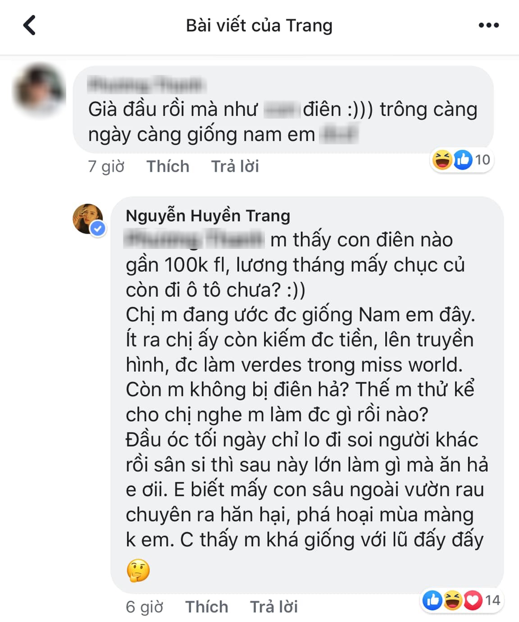
Task: Open Nguyễn Huyền Trang's avatar photo
Action: pyautogui.click(x=88, y=219)
